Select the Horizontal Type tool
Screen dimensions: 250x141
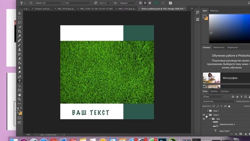(x=20, y=81)
